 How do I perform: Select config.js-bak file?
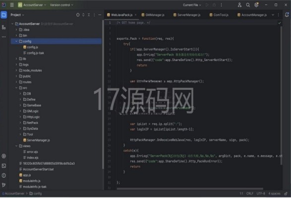click(34, 53)
